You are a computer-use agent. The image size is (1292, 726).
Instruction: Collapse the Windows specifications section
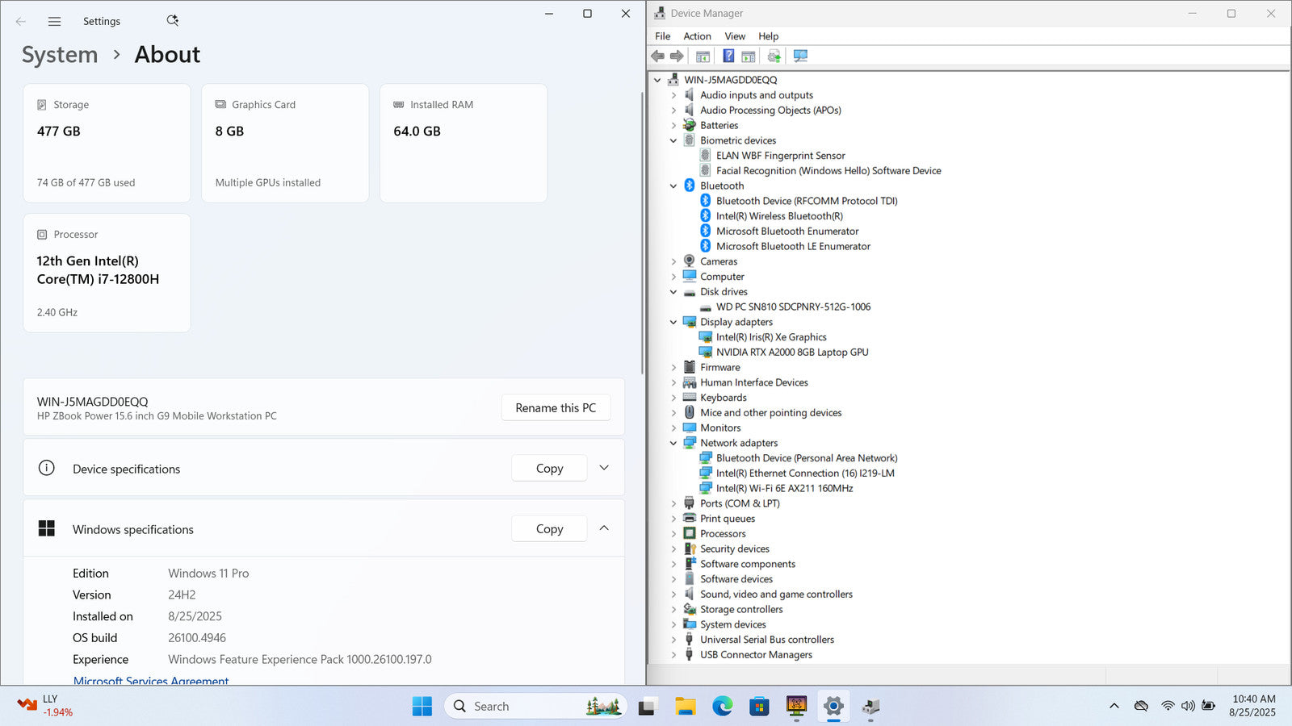[x=604, y=528]
